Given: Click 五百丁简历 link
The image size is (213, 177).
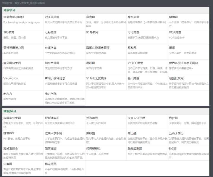Looking at the screenshot, I should (176, 133).
